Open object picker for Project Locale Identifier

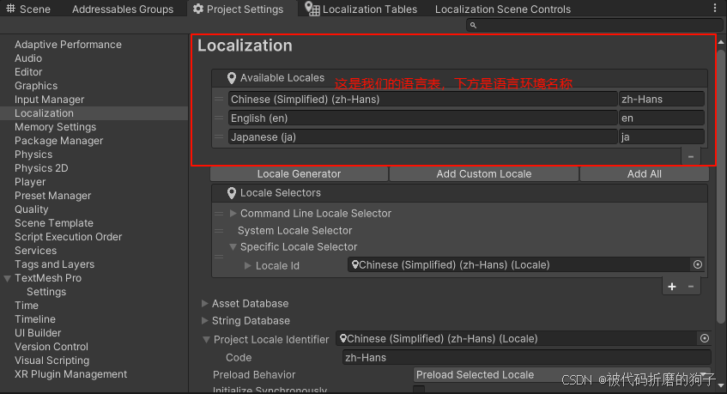[705, 338]
